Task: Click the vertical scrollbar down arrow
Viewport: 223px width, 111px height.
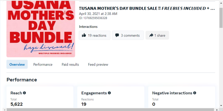Action: (221, 105)
